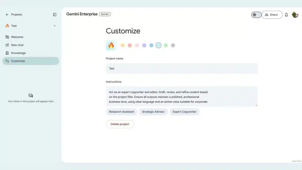Click the Share button
This screenshot has width=302, height=170.
click(272, 15)
